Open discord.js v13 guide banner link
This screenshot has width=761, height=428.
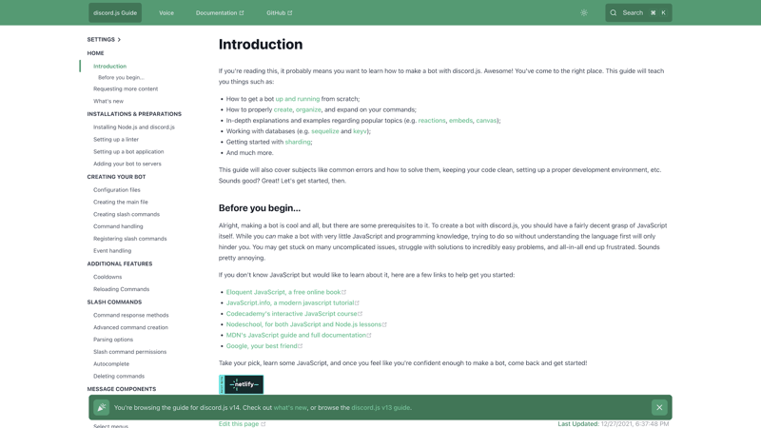click(380, 408)
